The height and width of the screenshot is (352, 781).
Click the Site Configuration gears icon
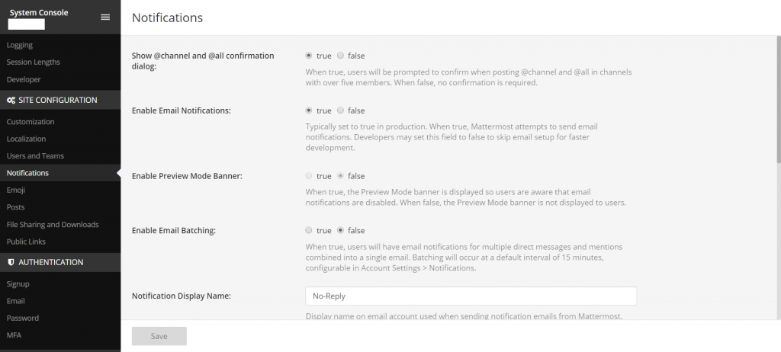click(11, 100)
